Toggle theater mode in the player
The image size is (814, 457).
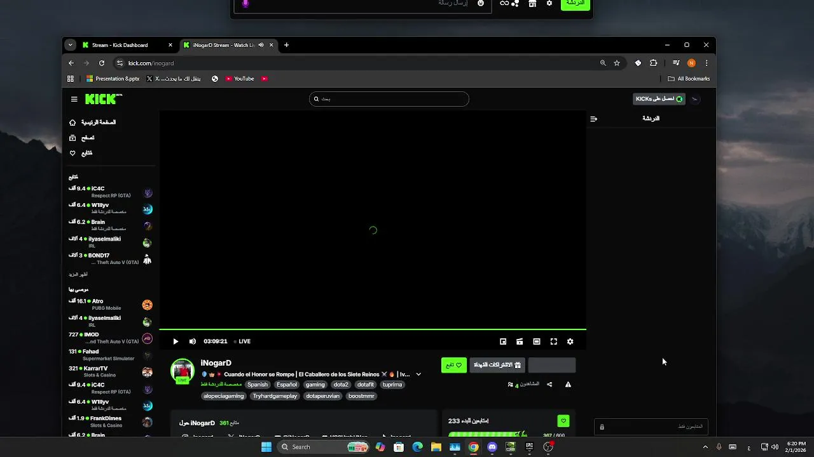coord(537,341)
